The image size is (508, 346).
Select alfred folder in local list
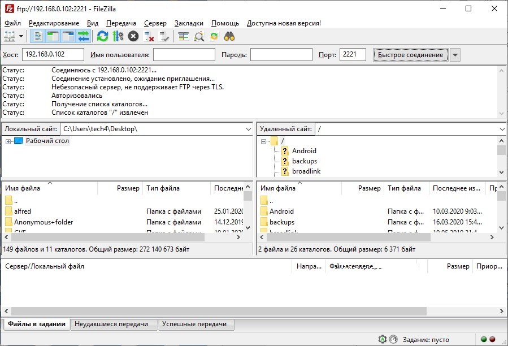point(23,211)
